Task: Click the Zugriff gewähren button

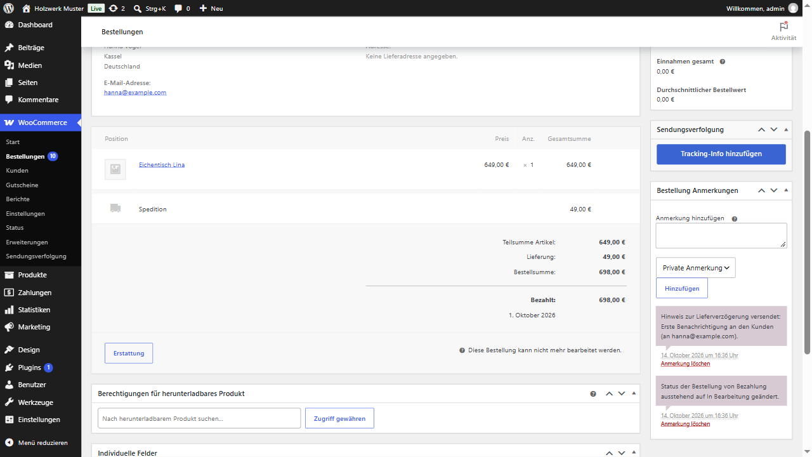Action: point(339,418)
